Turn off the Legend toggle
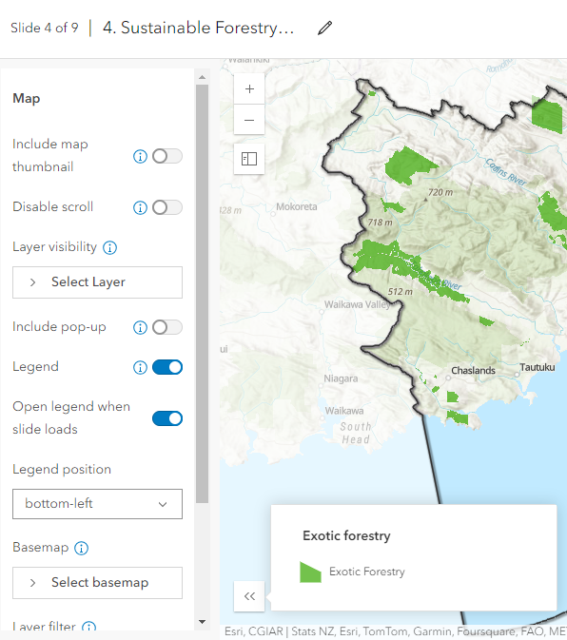Screen dimensions: 567x640 167,367
